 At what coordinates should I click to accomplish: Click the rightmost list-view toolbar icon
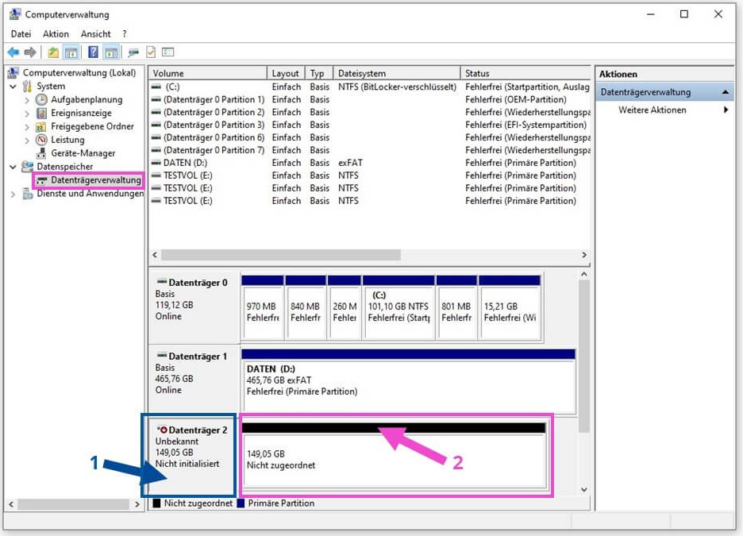[x=167, y=52]
